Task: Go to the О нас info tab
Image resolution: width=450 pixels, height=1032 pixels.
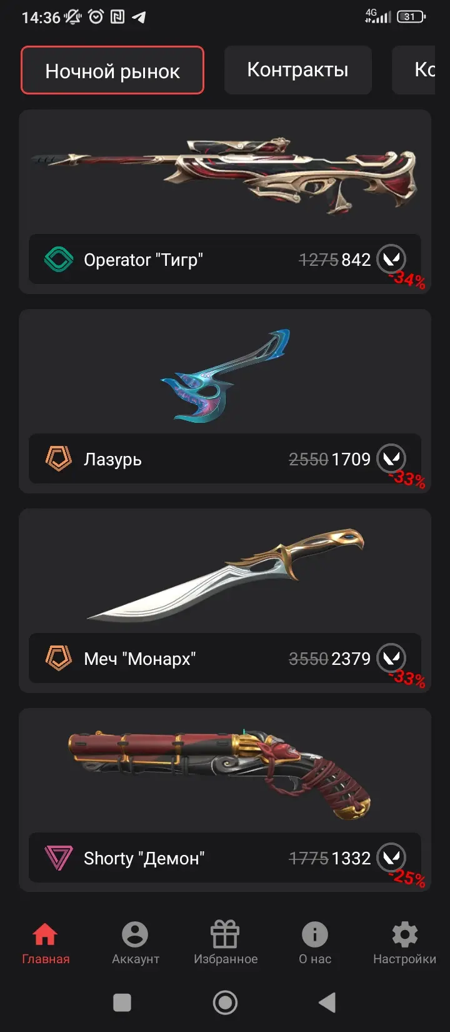Action: point(315,943)
